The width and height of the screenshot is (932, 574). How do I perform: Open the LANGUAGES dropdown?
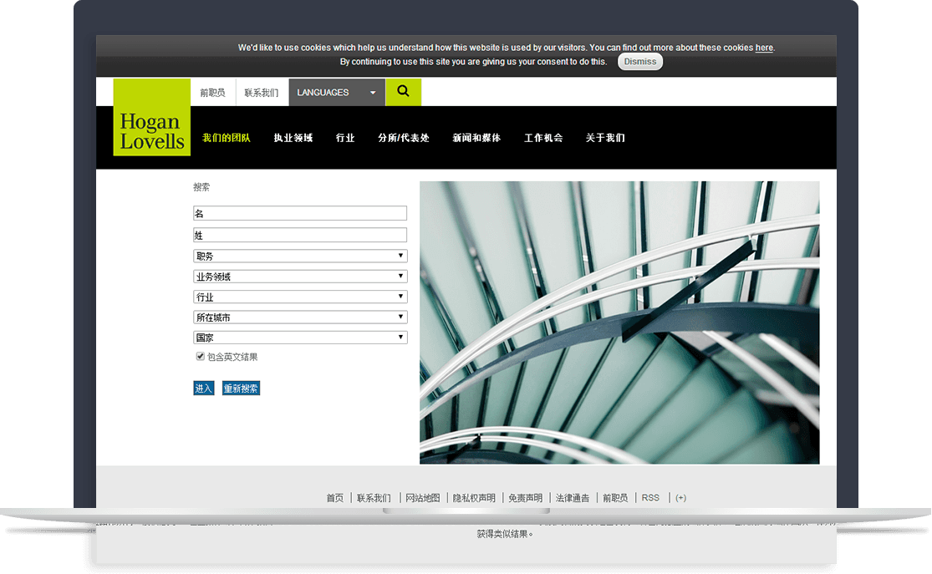(337, 93)
